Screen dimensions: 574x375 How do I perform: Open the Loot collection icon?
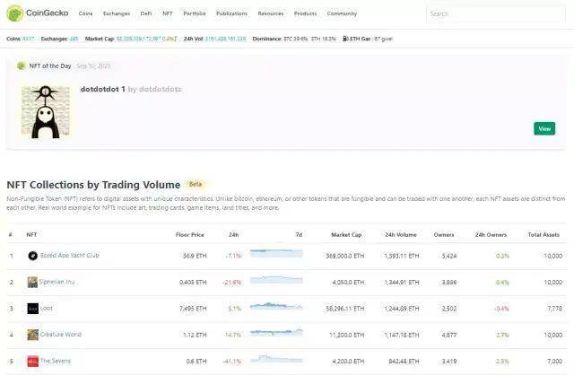click(x=32, y=309)
